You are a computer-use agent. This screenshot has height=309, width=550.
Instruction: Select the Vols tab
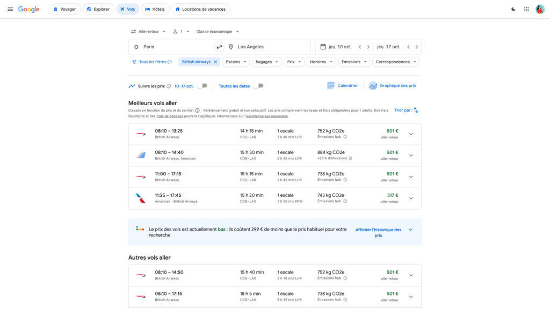click(x=128, y=9)
